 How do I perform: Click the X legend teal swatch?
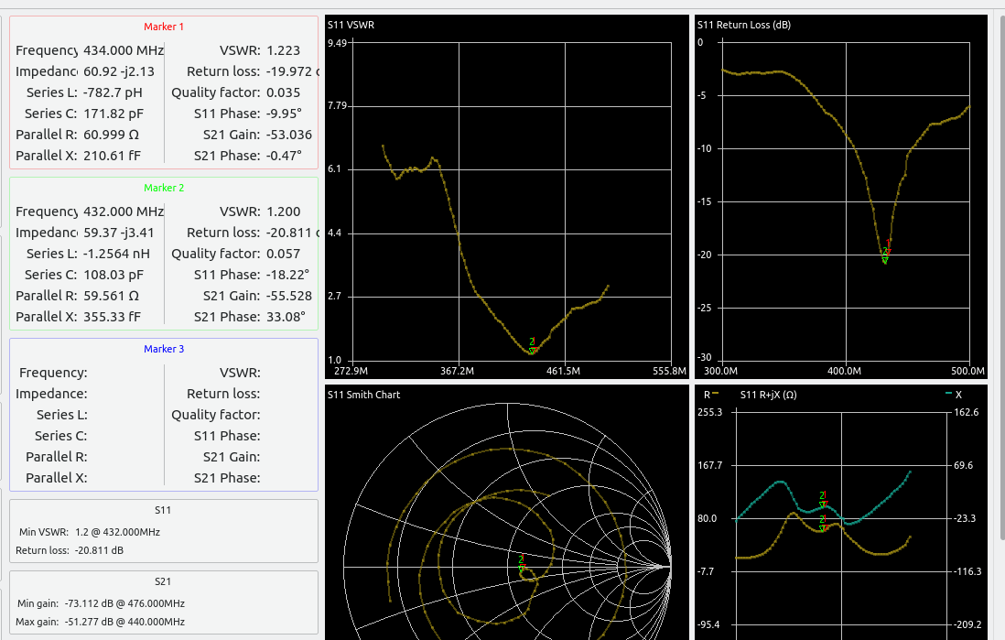(948, 393)
